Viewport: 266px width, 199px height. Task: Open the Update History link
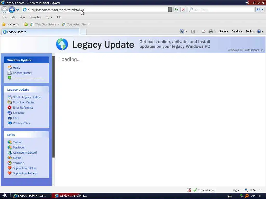[22, 73]
